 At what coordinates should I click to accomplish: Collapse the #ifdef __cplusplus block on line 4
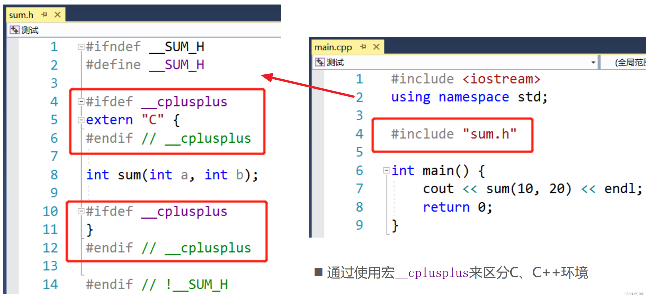coord(81,101)
